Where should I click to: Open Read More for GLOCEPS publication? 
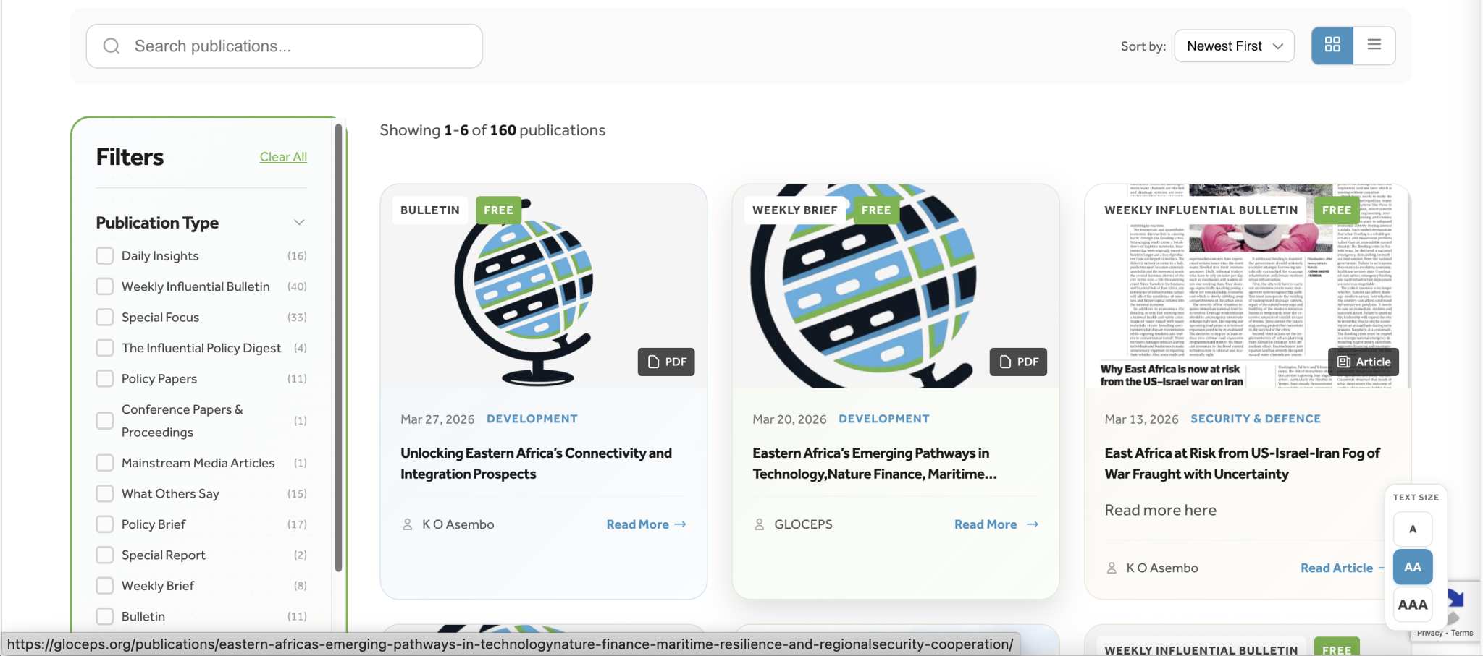coord(996,524)
